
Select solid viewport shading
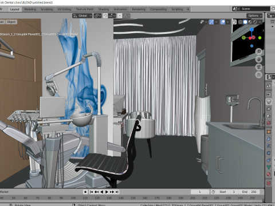245,22
